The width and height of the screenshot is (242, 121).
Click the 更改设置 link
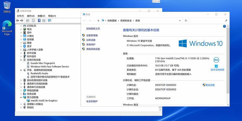click(x=210, y=85)
